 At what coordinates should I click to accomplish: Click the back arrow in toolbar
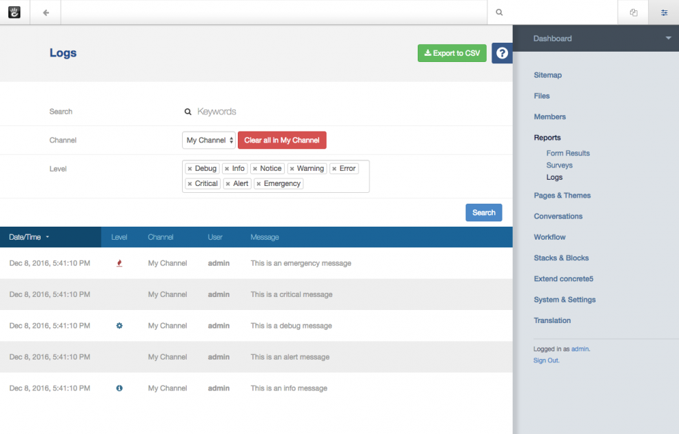point(45,12)
